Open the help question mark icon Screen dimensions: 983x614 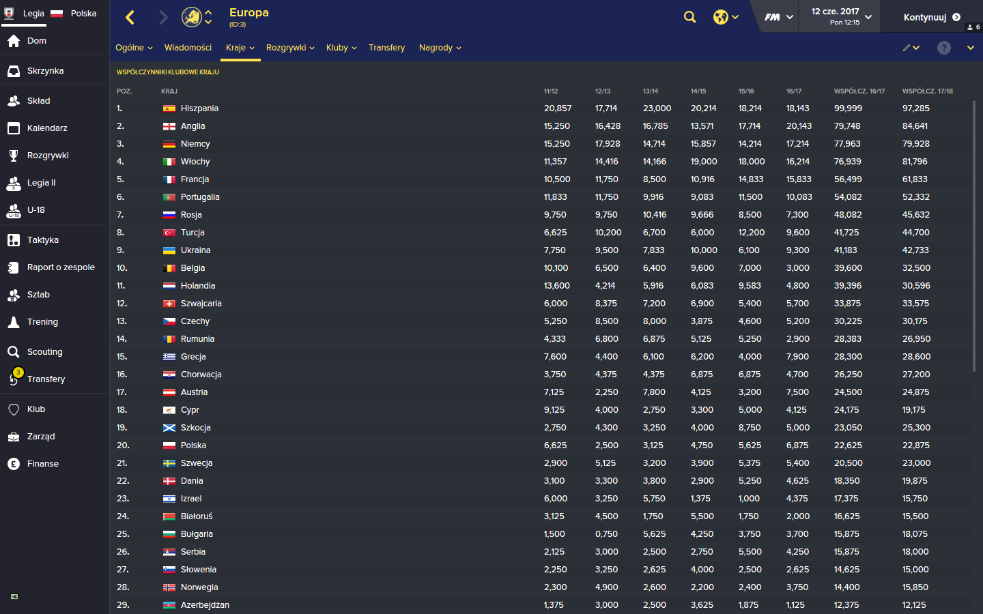tap(944, 48)
